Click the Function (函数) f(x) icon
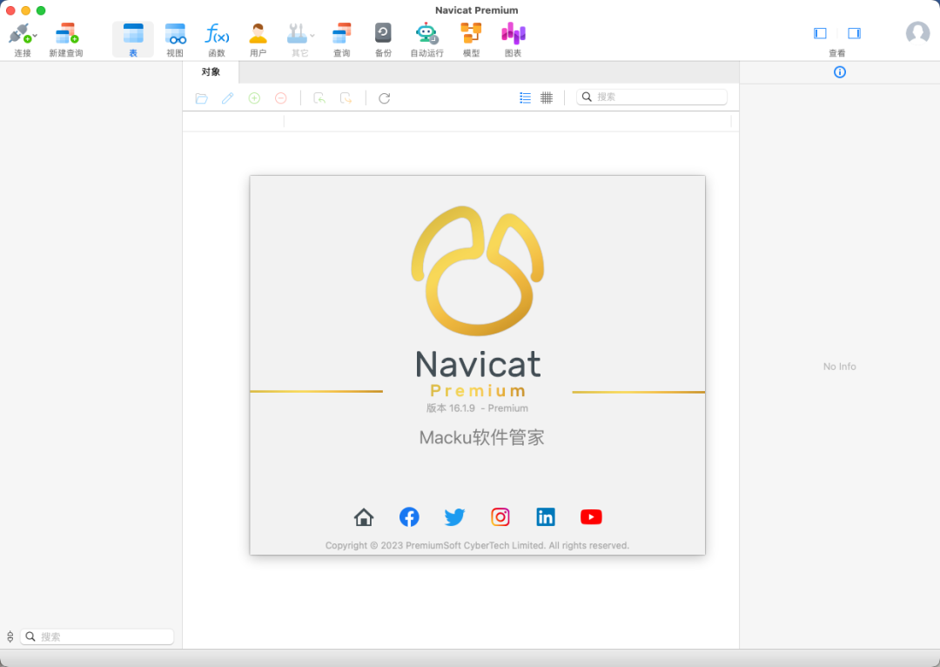The image size is (940, 667). [217, 33]
